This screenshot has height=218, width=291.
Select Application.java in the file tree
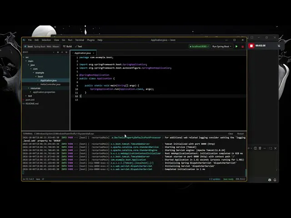(x=45, y=80)
